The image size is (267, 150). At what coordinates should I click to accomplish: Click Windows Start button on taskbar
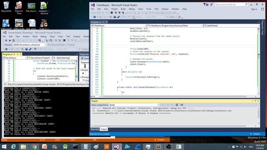(4, 147)
